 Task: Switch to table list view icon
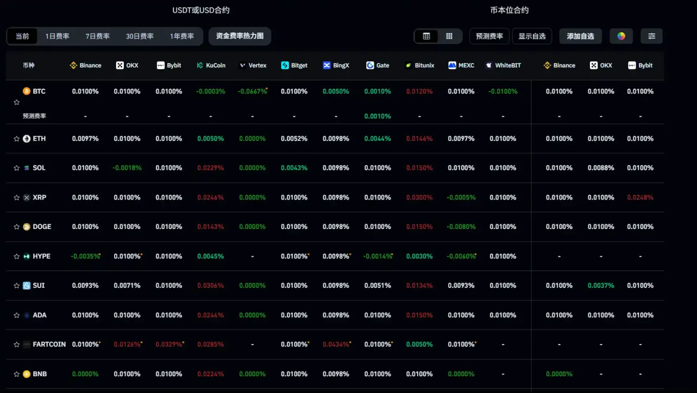pyautogui.click(x=426, y=36)
